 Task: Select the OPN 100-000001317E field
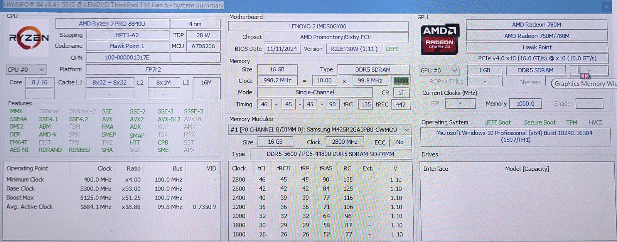(127, 57)
